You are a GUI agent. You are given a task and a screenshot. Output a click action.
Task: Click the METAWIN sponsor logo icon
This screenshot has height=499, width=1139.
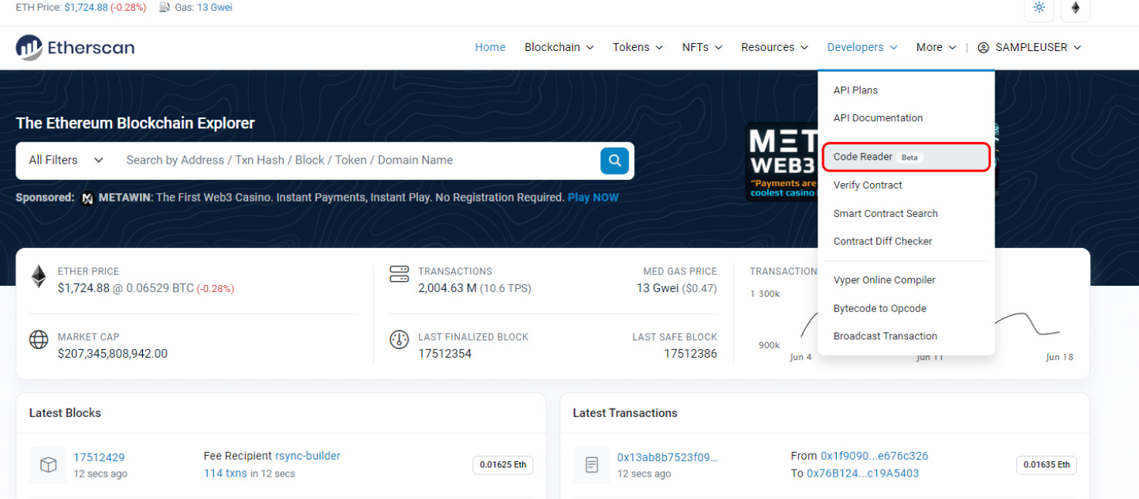(87, 199)
